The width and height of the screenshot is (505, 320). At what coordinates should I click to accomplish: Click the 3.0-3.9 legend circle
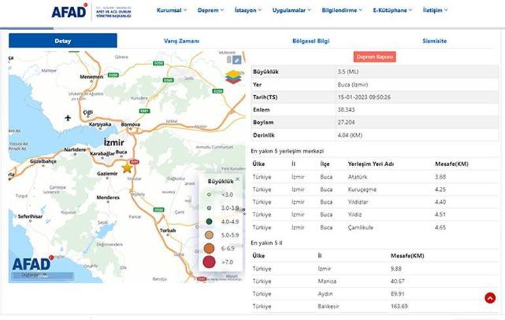tap(209, 208)
